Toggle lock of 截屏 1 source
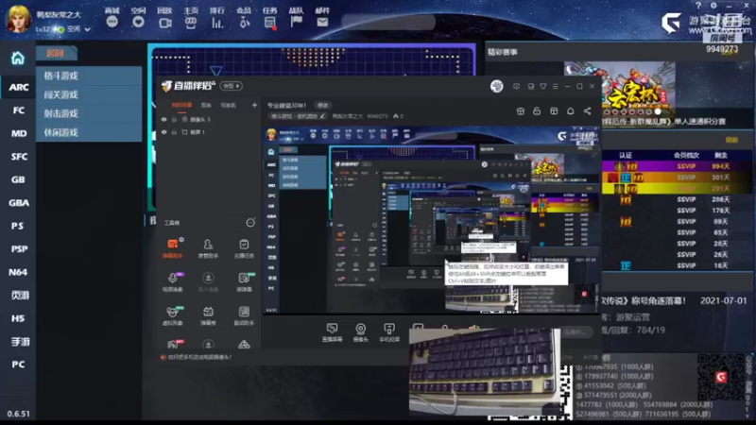The image size is (756, 425). click(x=175, y=132)
